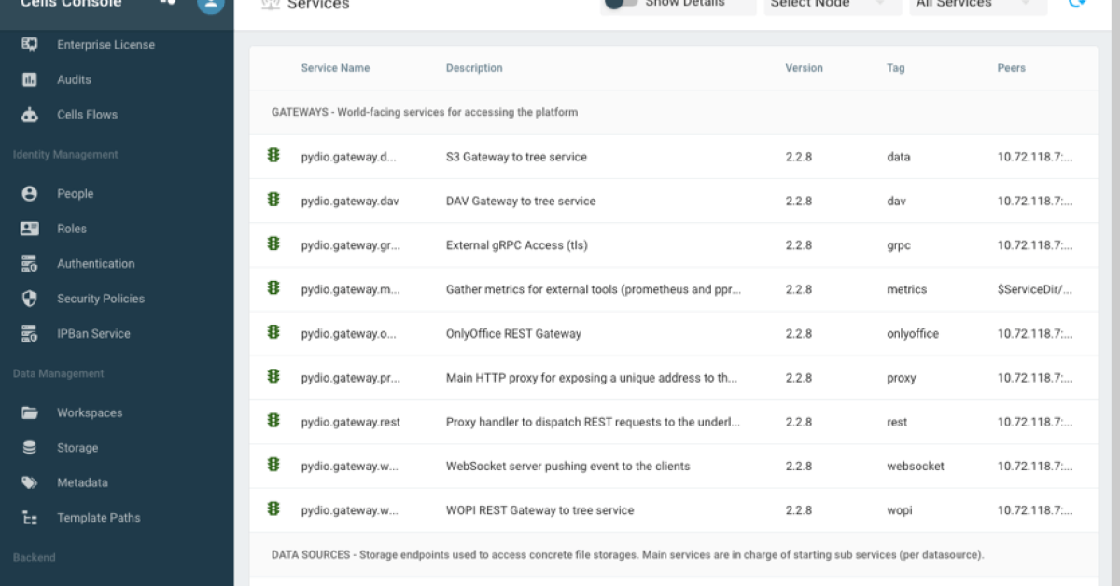Image resolution: width=1120 pixels, height=586 pixels.
Task: Click the 'grpc' tag cell
Action: point(899,245)
